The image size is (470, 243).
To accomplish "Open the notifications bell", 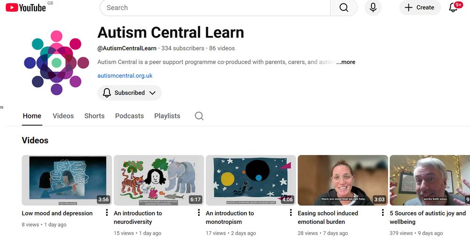I will (453, 7).
